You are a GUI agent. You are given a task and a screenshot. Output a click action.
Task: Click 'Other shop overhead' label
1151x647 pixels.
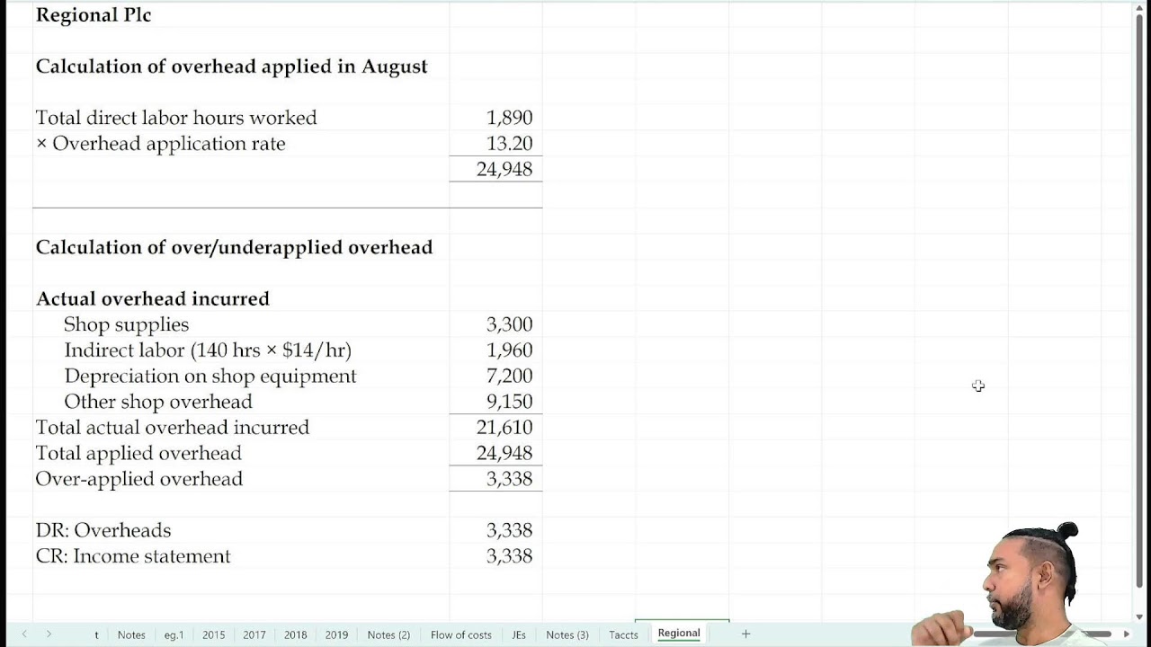[157, 402]
